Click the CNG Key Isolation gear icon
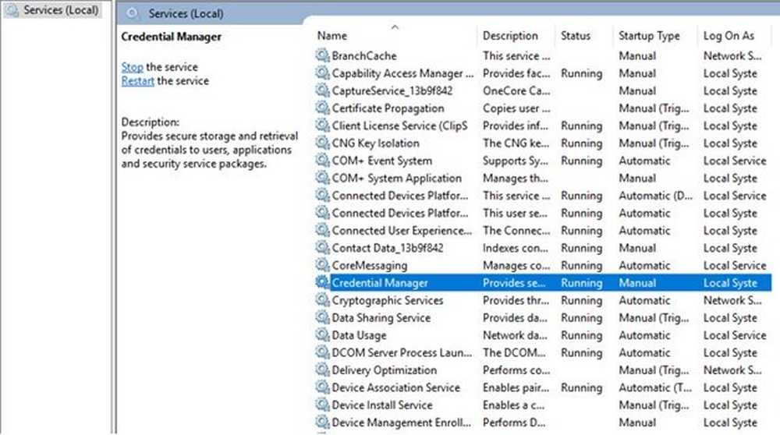Screen dimensions: 780x435 (322, 143)
